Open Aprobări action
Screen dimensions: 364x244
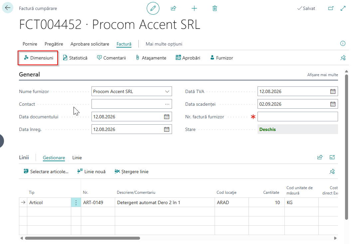(188, 58)
